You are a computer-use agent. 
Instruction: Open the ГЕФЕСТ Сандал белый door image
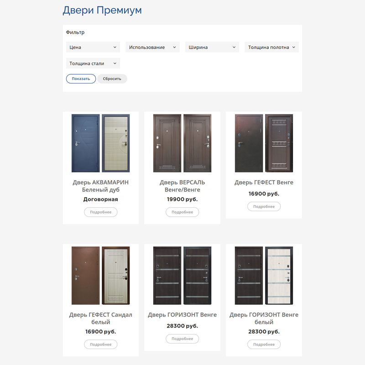[100, 276]
